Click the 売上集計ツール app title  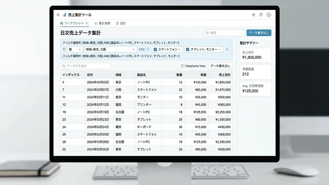(80, 15)
